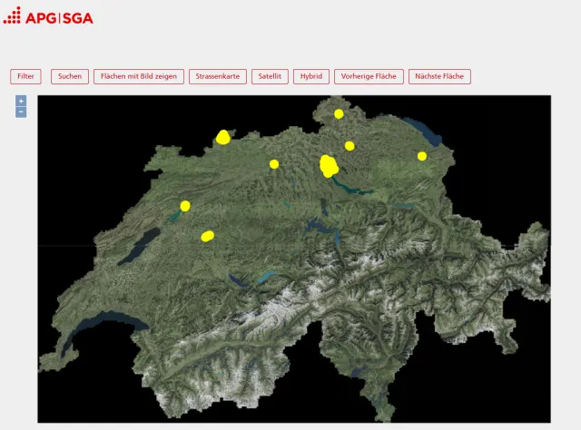Click the APG|SGA logo
This screenshot has width=581, height=430.
48,15
